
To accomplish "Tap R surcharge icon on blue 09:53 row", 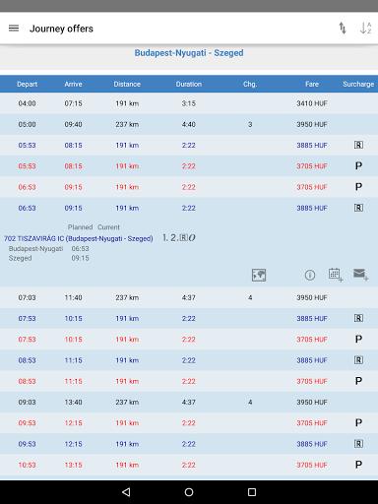I will point(358,444).
